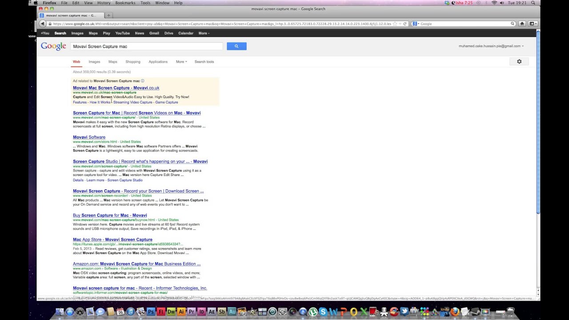This screenshot has height=320, width=569.
Task: Open the Movavi Software result
Action: [89, 137]
